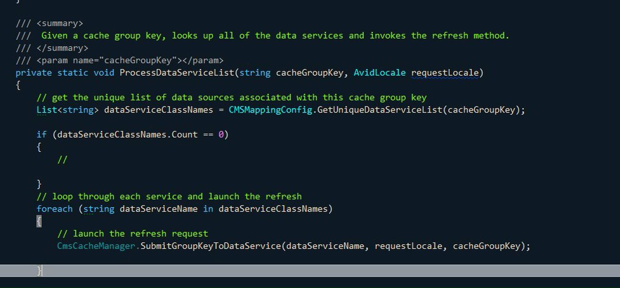Click the foreach keyword
Viewport: 620px width, 288px height.
pyautogui.click(x=54, y=209)
